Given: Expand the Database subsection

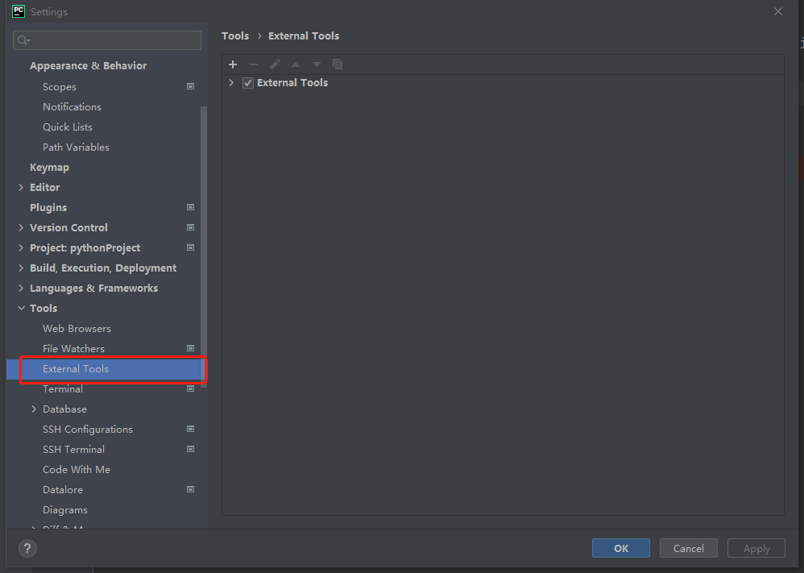Looking at the screenshot, I should 34,409.
